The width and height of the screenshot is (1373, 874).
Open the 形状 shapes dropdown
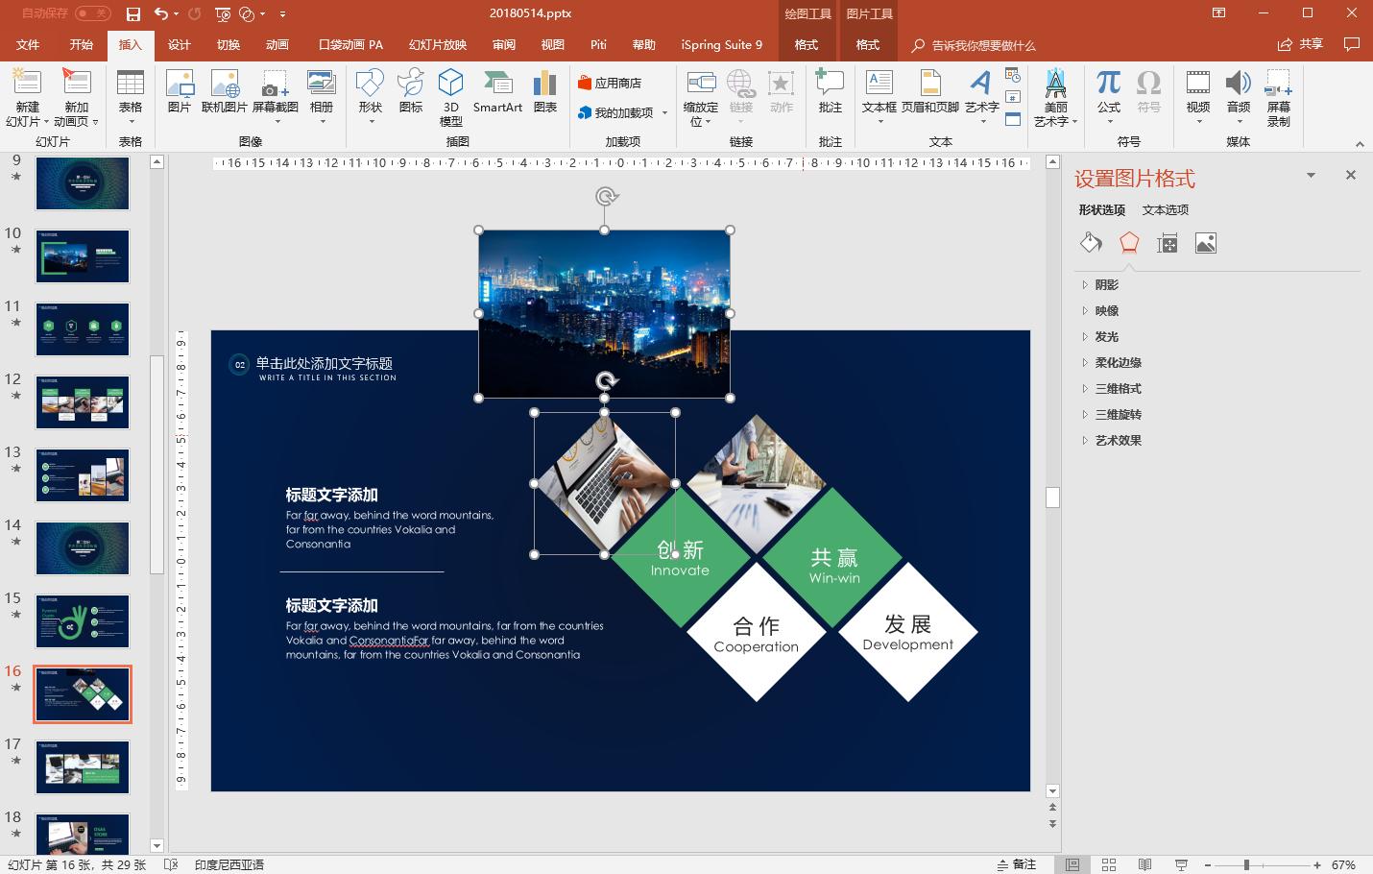(x=370, y=96)
